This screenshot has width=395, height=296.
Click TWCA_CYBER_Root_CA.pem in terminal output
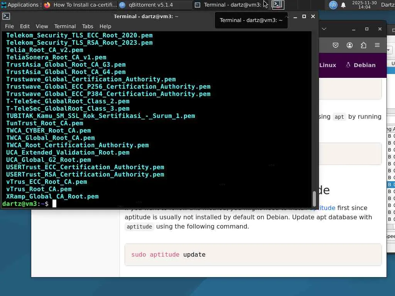click(x=48, y=130)
